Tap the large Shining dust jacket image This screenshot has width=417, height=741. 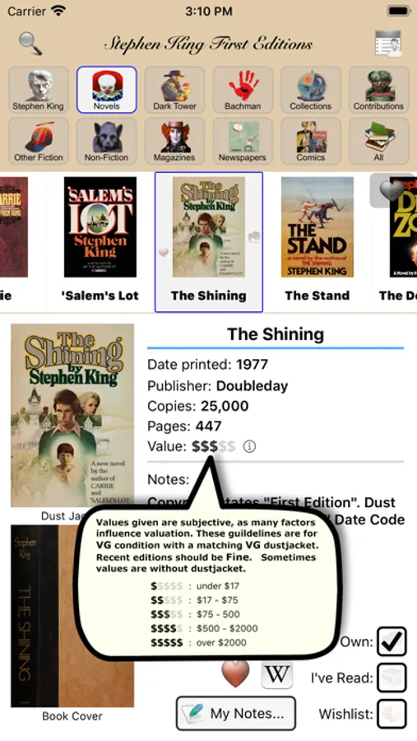(72, 415)
